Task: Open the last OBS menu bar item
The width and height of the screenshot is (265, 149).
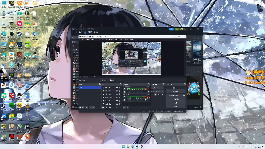Action: click(131, 39)
